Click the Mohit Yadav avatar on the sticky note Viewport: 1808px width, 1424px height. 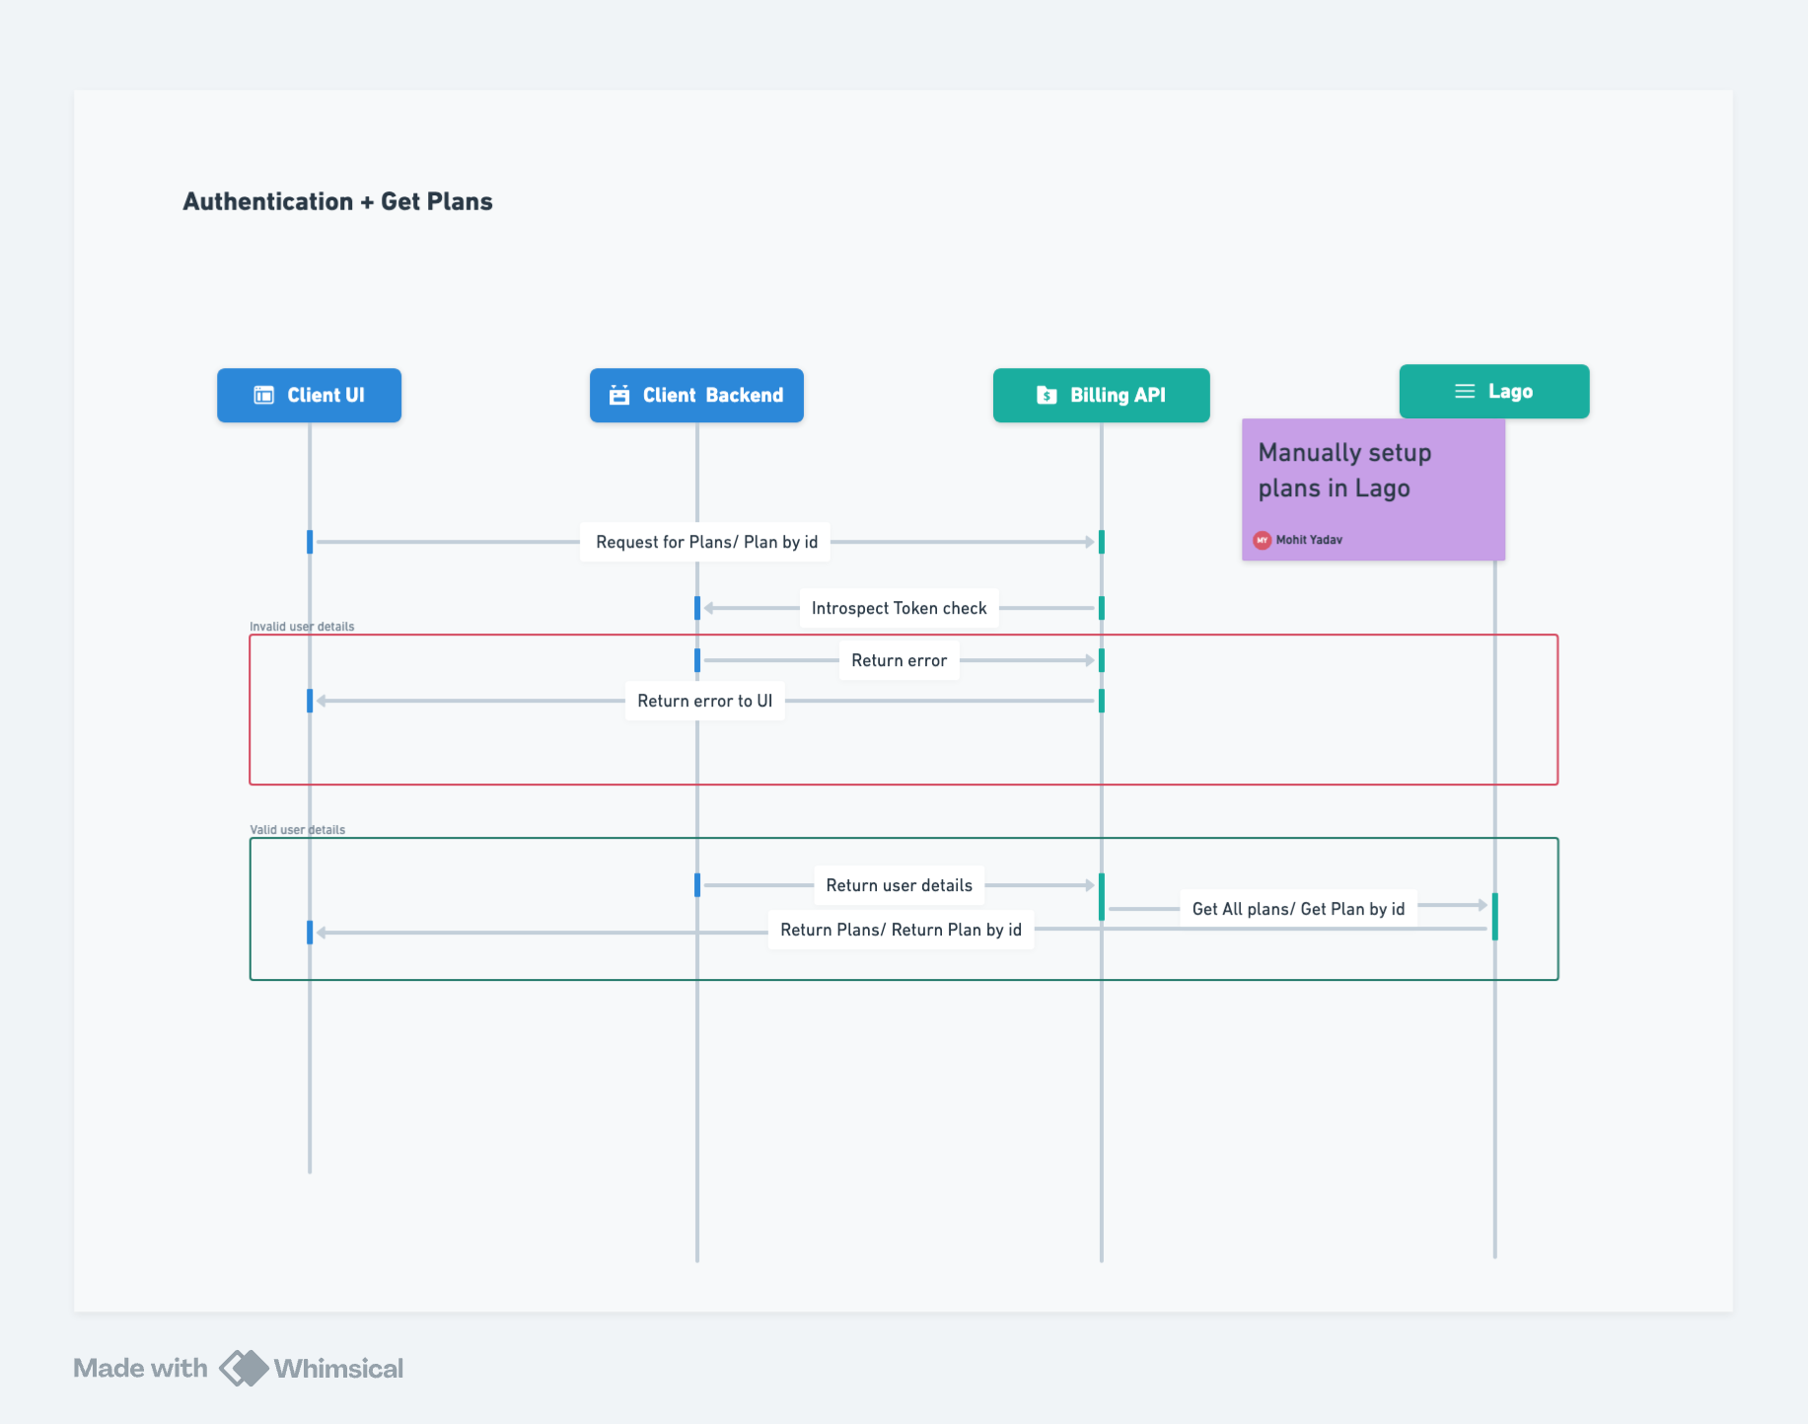1264,540
